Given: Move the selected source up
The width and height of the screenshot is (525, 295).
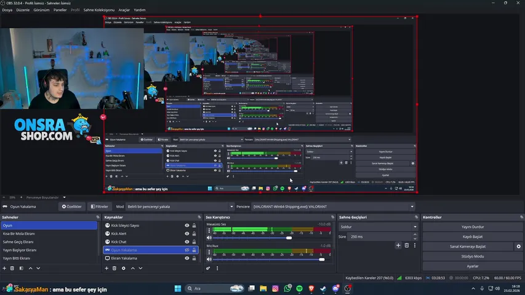Looking at the screenshot, I should pyautogui.click(x=133, y=268).
